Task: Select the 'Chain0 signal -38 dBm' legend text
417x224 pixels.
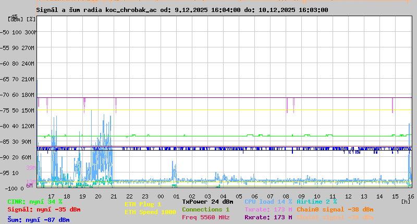Action: click(x=335, y=209)
